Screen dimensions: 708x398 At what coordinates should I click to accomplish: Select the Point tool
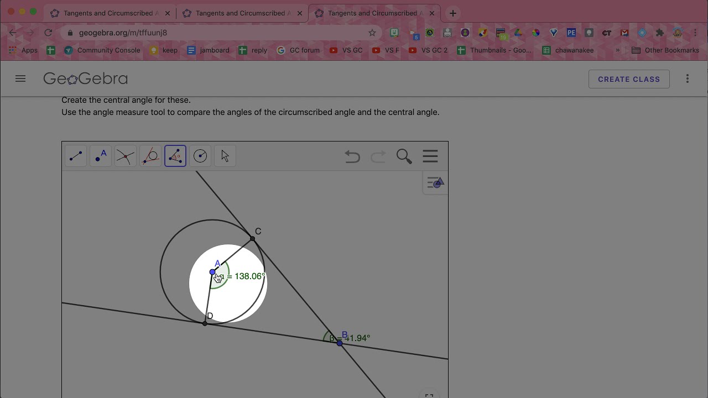coord(101,156)
